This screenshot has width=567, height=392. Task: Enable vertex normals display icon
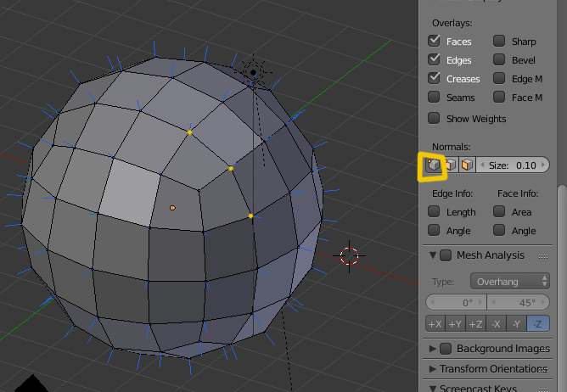click(433, 165)
